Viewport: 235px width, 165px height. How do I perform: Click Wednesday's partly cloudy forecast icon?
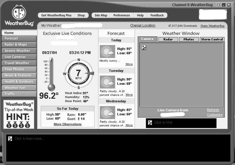click(107, 113)
